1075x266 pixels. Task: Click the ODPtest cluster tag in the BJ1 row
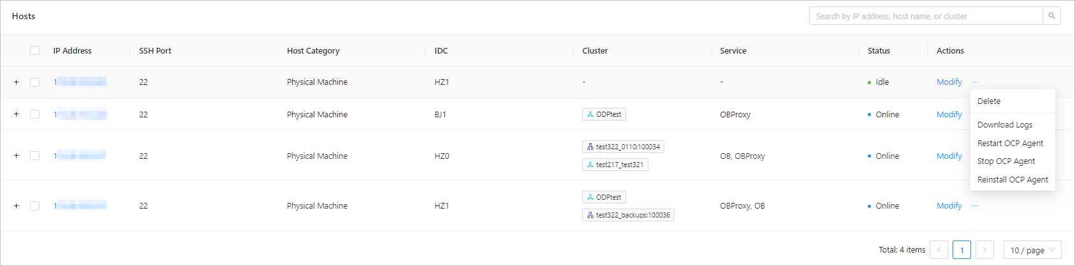coord(604,114)
